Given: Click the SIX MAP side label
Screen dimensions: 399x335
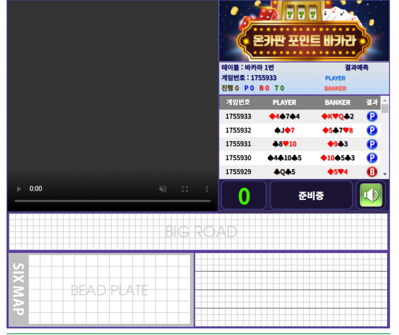Looking at the screenshot, I should [x=19, y=289].
